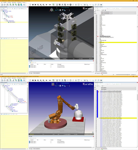Switch to Storia simulazione tab in top window

coord(36,73)
